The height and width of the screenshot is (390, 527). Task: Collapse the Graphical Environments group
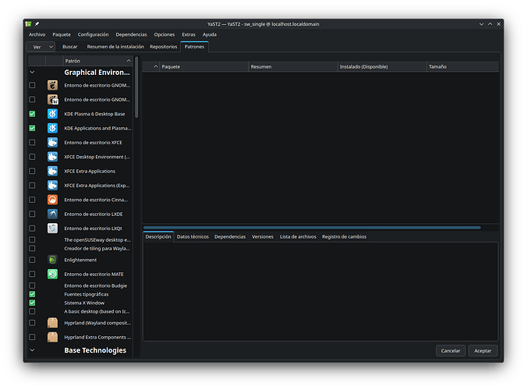click(32, 73)
